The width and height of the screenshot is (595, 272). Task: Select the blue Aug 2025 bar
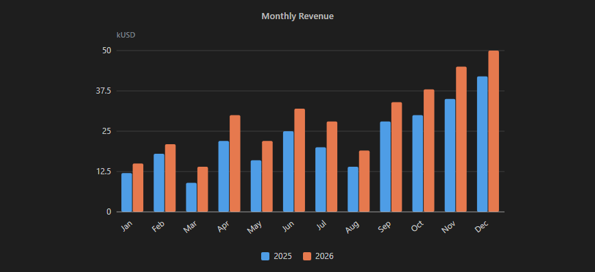353,189
